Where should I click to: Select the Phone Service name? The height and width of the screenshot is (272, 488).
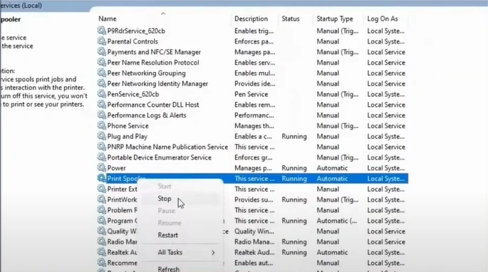(128, 126)
